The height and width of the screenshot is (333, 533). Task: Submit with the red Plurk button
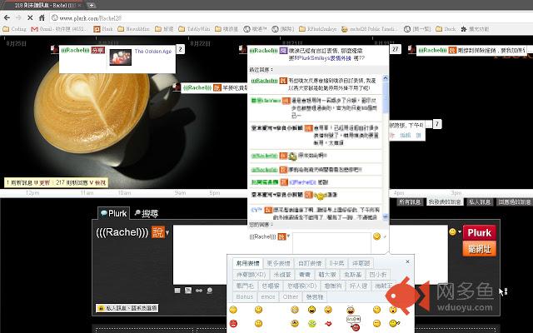tap(480, 233)
